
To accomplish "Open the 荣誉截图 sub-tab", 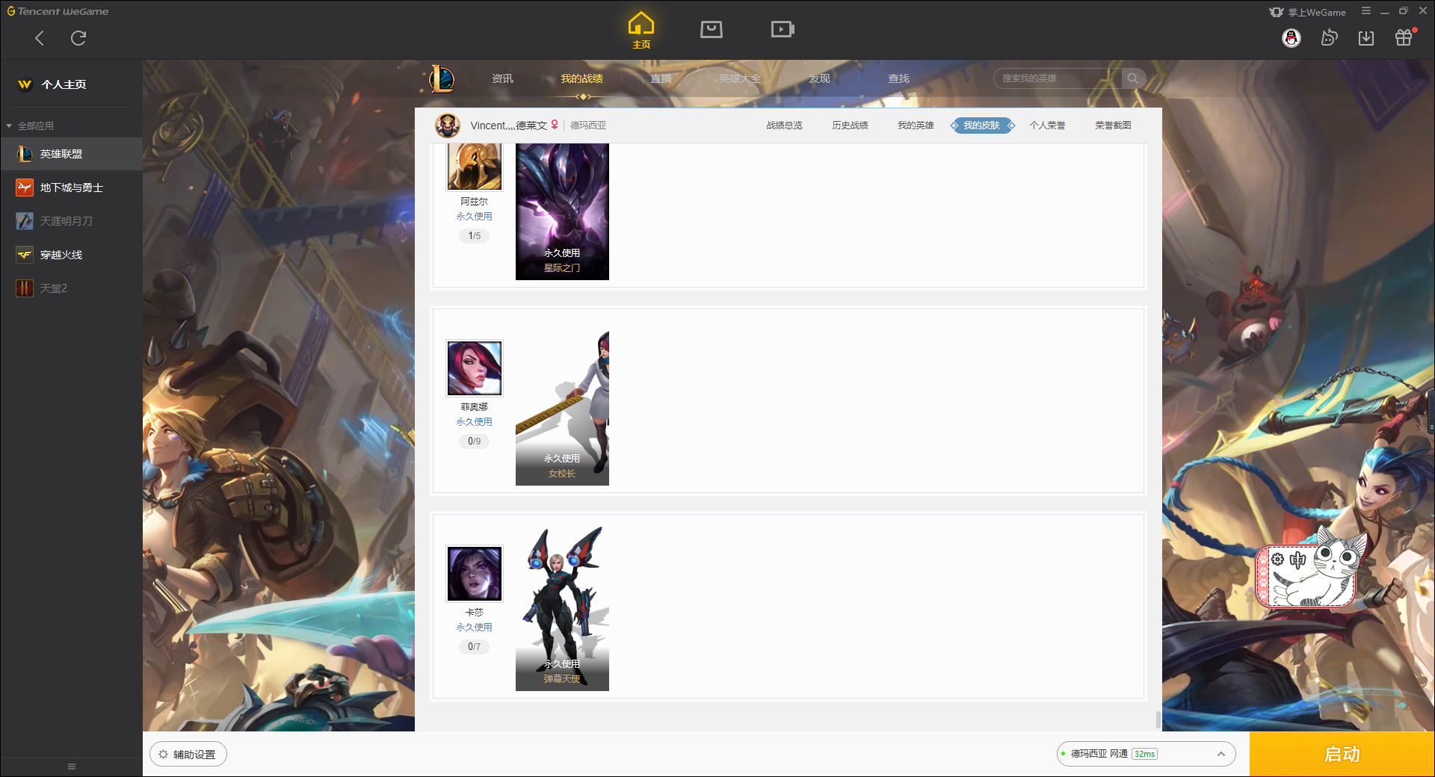I will 1113,126.
